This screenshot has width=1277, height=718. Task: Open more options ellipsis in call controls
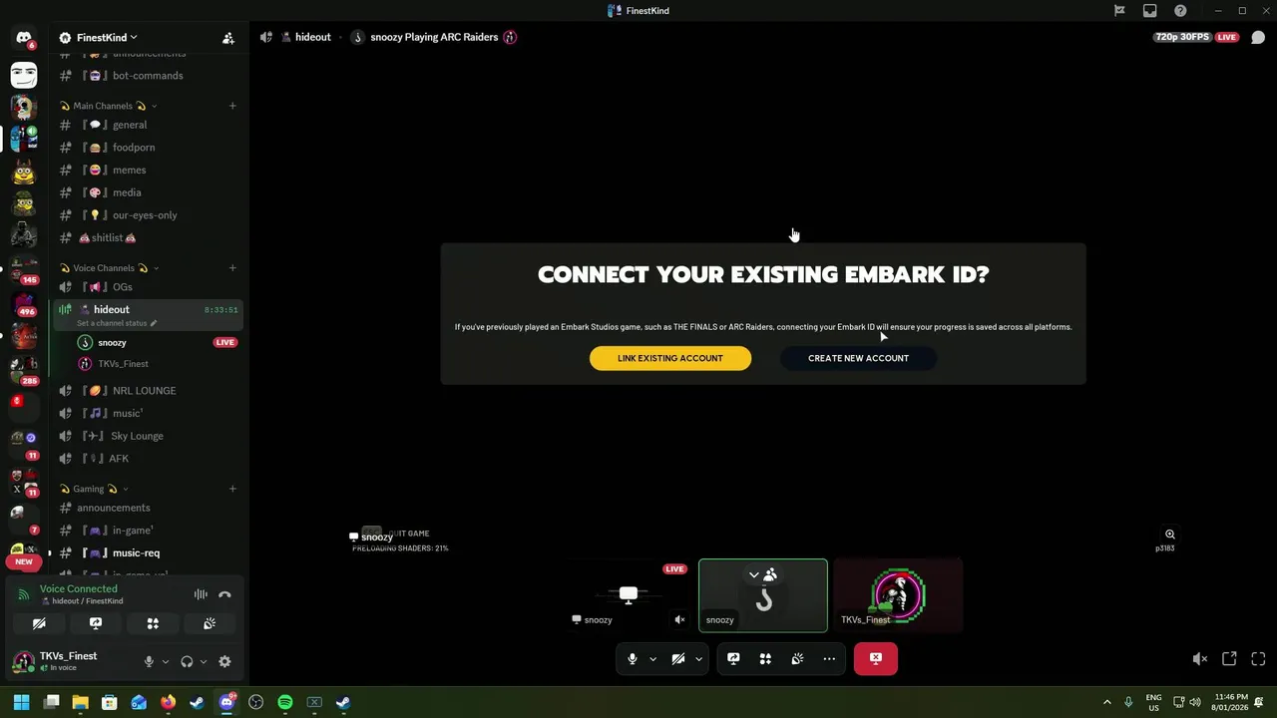coord(829,658)
